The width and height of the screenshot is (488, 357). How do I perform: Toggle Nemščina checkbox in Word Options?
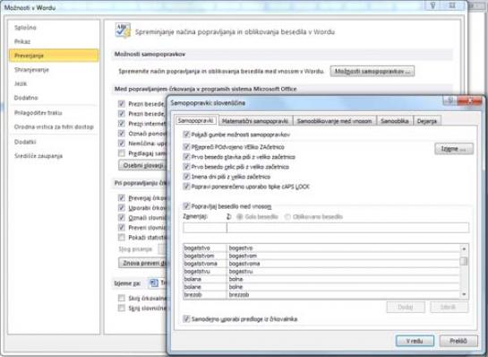pyautogui.click(x=122, y=144)
